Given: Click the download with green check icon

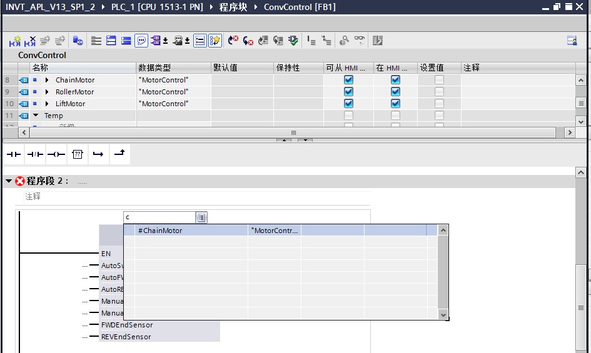Looking at the screenshot, I should tap(293, 41).
